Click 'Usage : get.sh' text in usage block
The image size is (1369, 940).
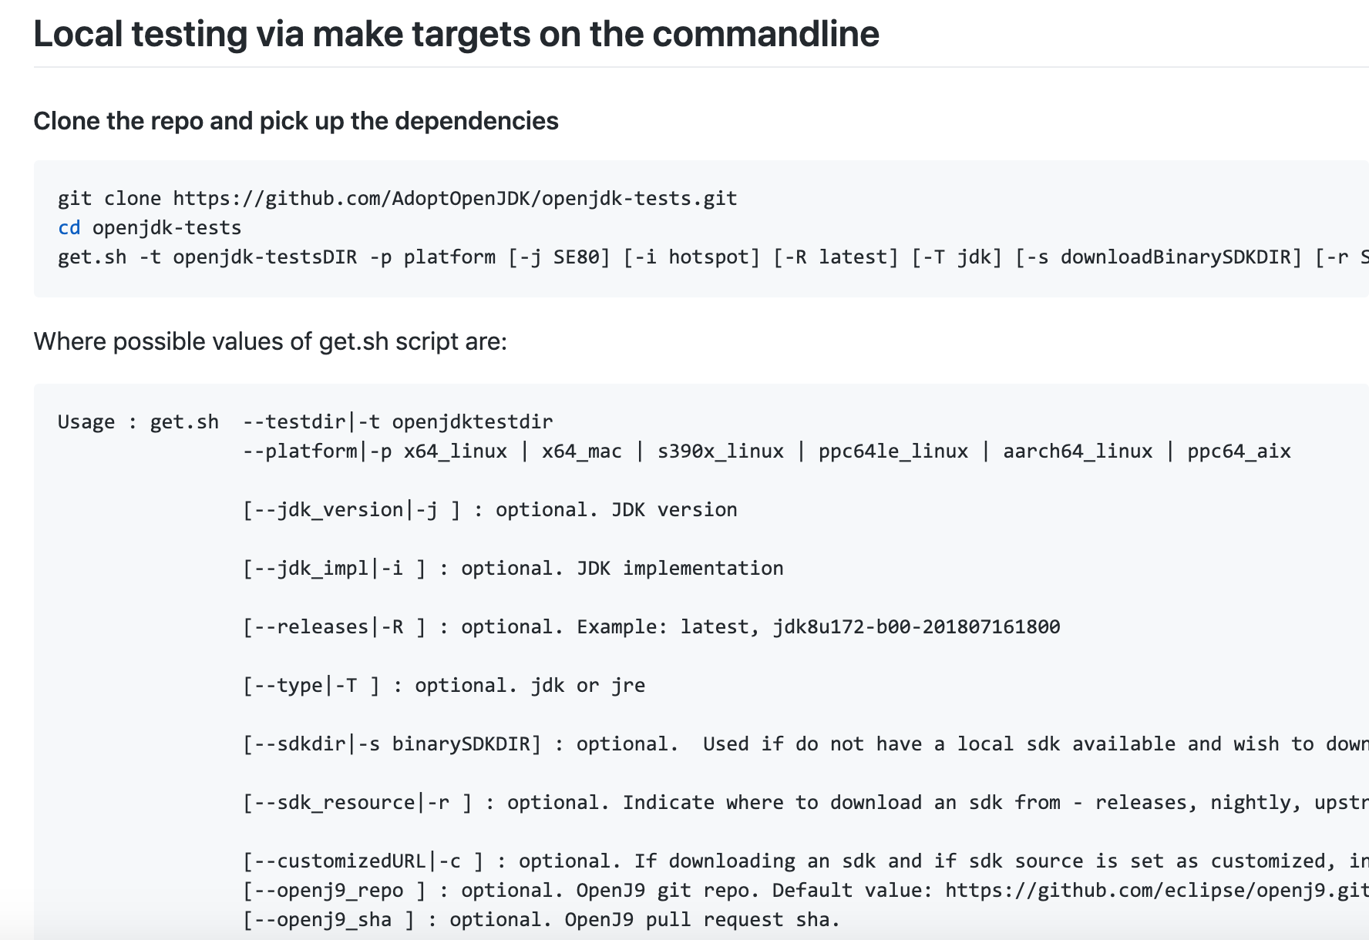138,422
